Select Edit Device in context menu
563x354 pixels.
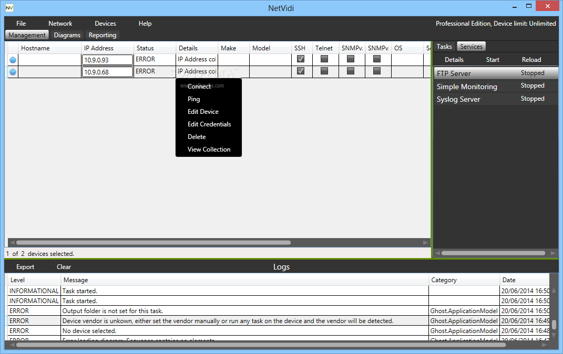(x=203, y=112)
